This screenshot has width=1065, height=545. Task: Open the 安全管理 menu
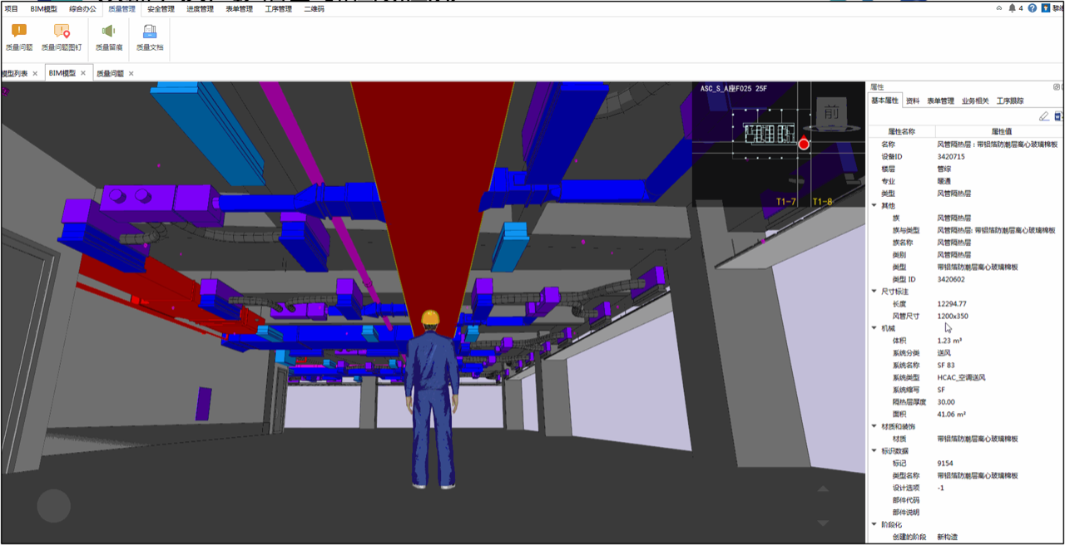(161, 8)
